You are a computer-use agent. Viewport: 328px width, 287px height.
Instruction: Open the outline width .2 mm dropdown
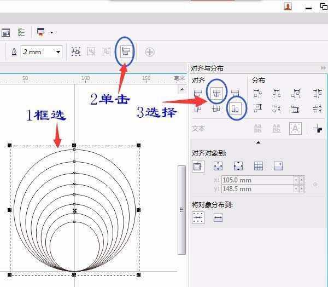coord(58,52)
